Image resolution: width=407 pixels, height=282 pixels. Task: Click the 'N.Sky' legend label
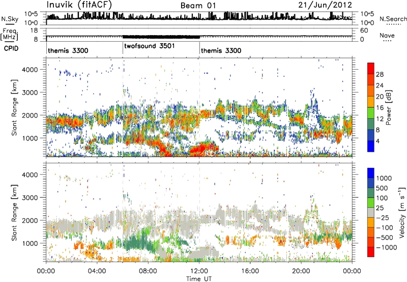[x=10, y=19]
